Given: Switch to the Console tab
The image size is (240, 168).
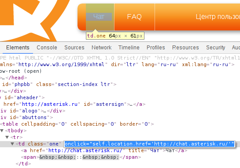Looking at the screenshot, I should coord(47,48).
